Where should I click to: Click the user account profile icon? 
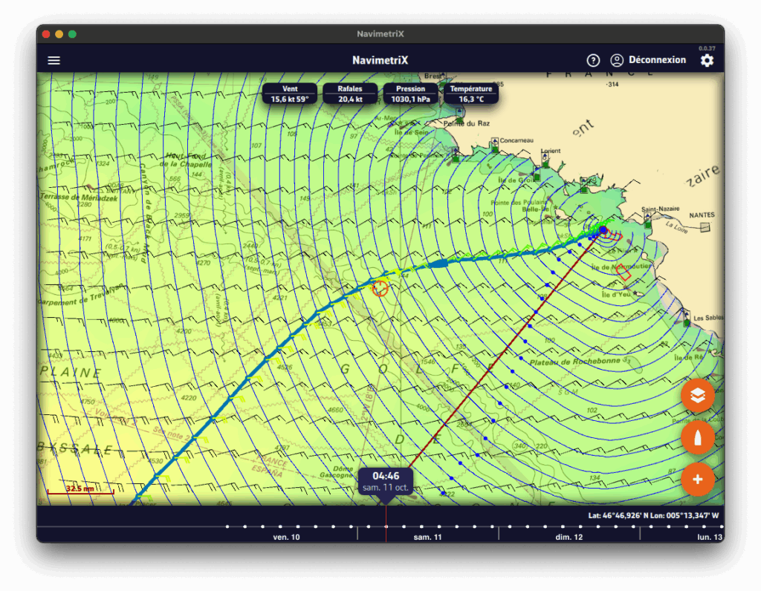click(617, 60)
